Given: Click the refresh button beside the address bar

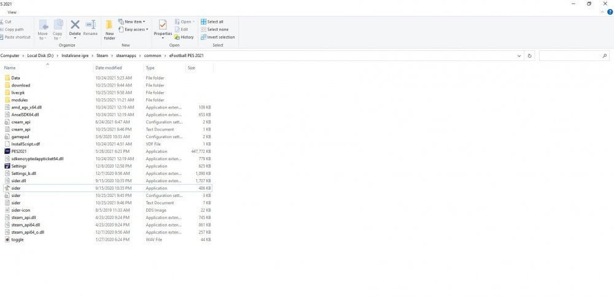Looking at the screenshot, I should 529,55.
